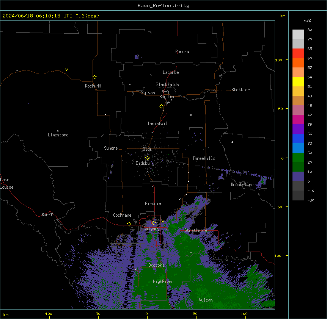Click the Drumheller city label

tap(242, 185)
